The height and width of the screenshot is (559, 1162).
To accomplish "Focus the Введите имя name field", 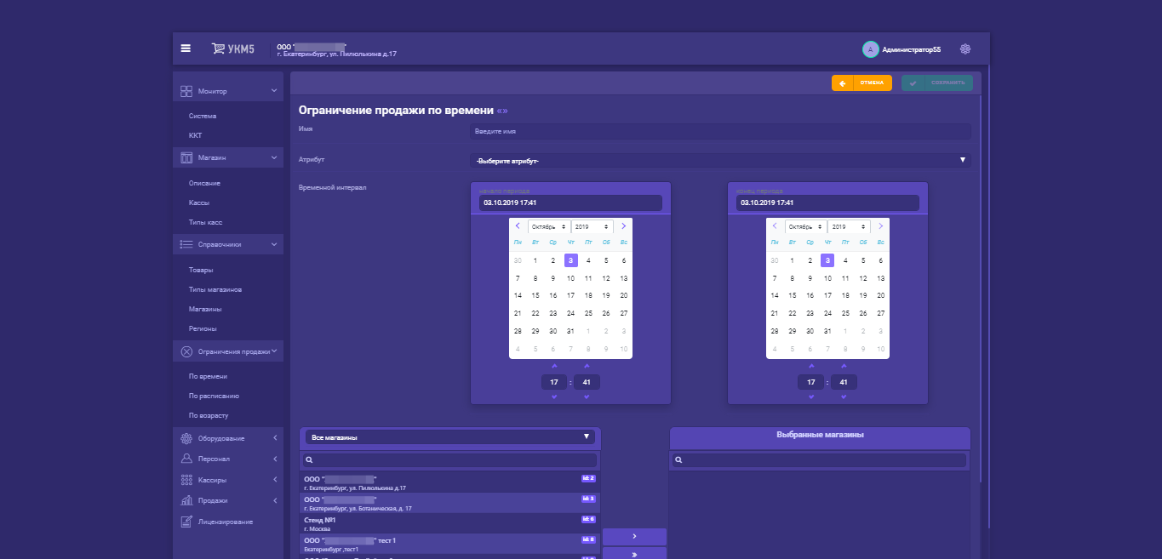I will click(720, 131).
